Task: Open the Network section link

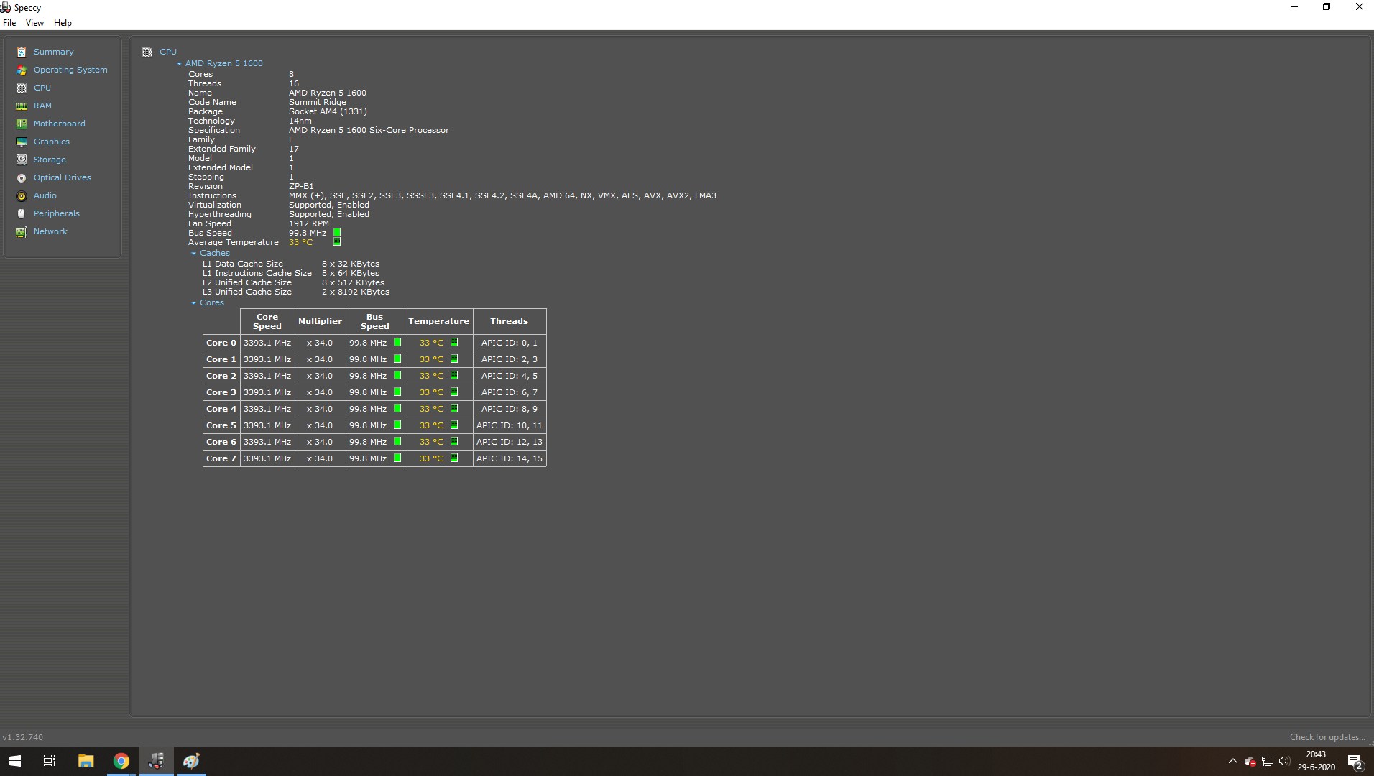Action: pos(50,231)
